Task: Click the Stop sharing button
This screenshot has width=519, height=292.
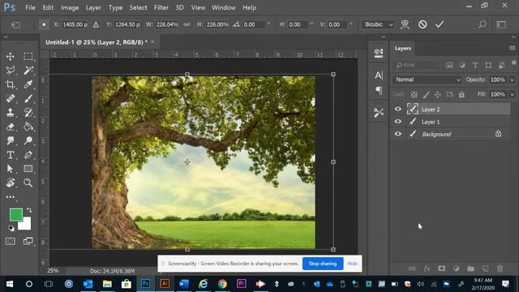Action: tap(323, 264)
